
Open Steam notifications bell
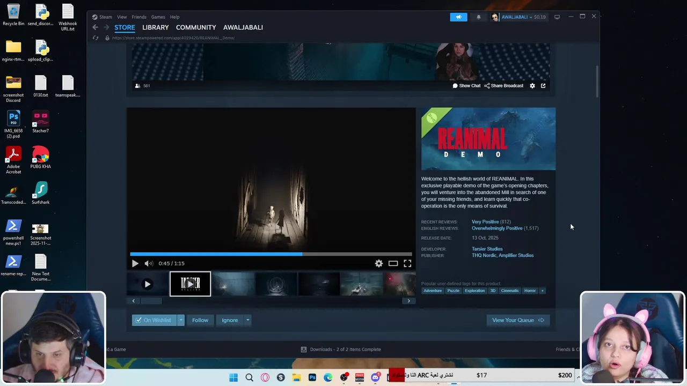point(479,17)
